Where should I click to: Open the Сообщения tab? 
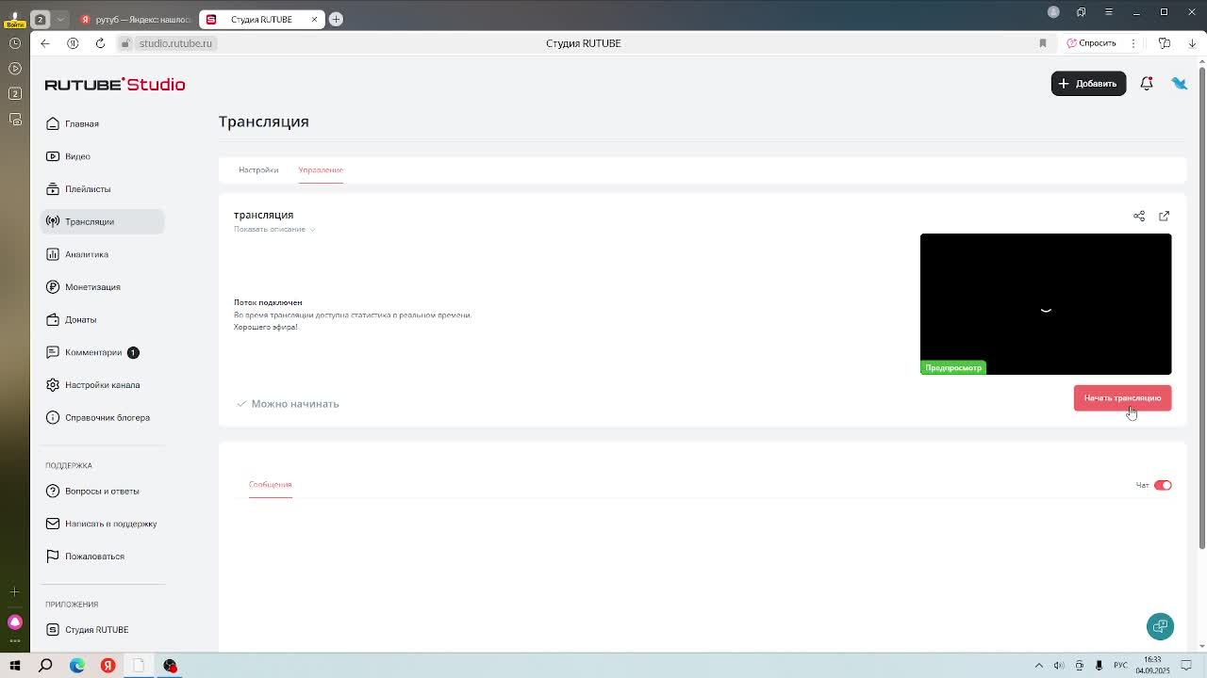(271, 485)
